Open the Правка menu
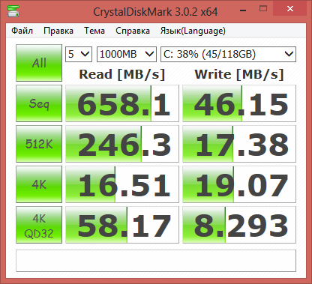The image size is (312, 284). point(58,31)
